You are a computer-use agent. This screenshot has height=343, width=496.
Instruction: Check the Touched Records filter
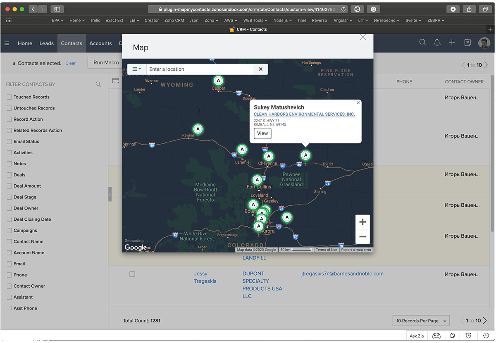coord(9,97)
